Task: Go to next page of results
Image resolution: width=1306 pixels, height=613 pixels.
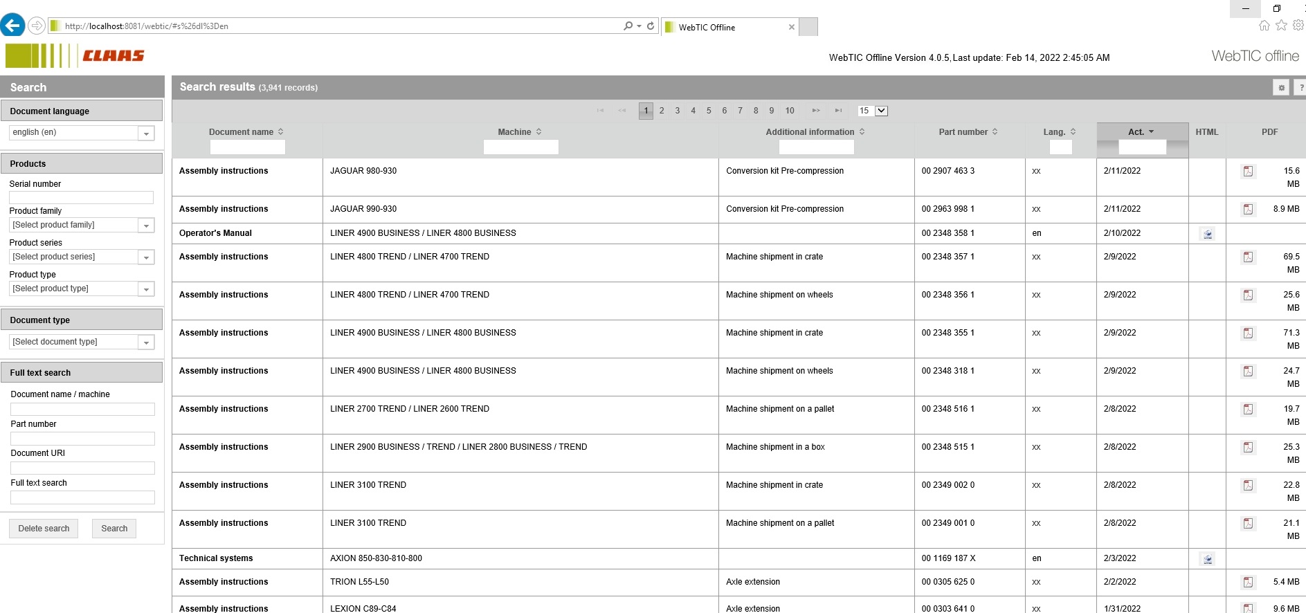Action: (816, 111)
